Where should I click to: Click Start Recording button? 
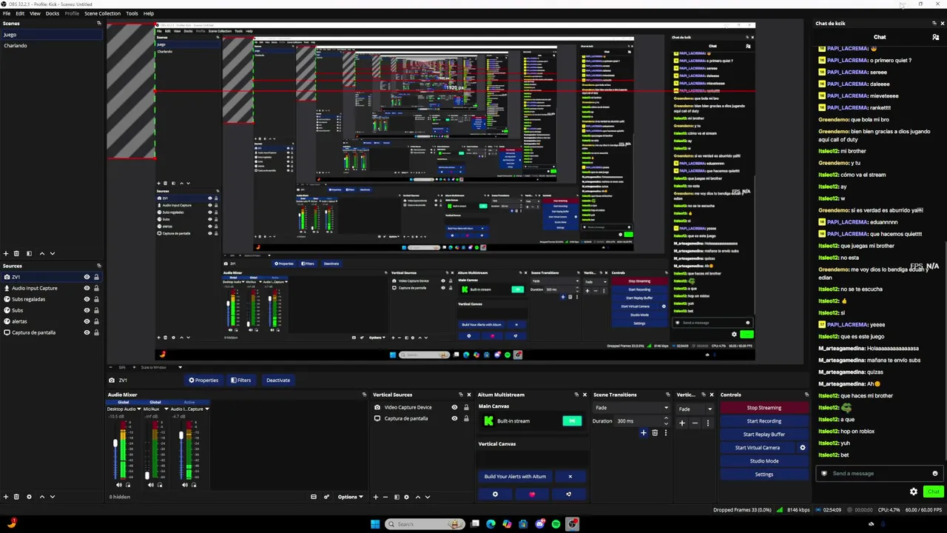pyautogui.click(x=764, y=421)
